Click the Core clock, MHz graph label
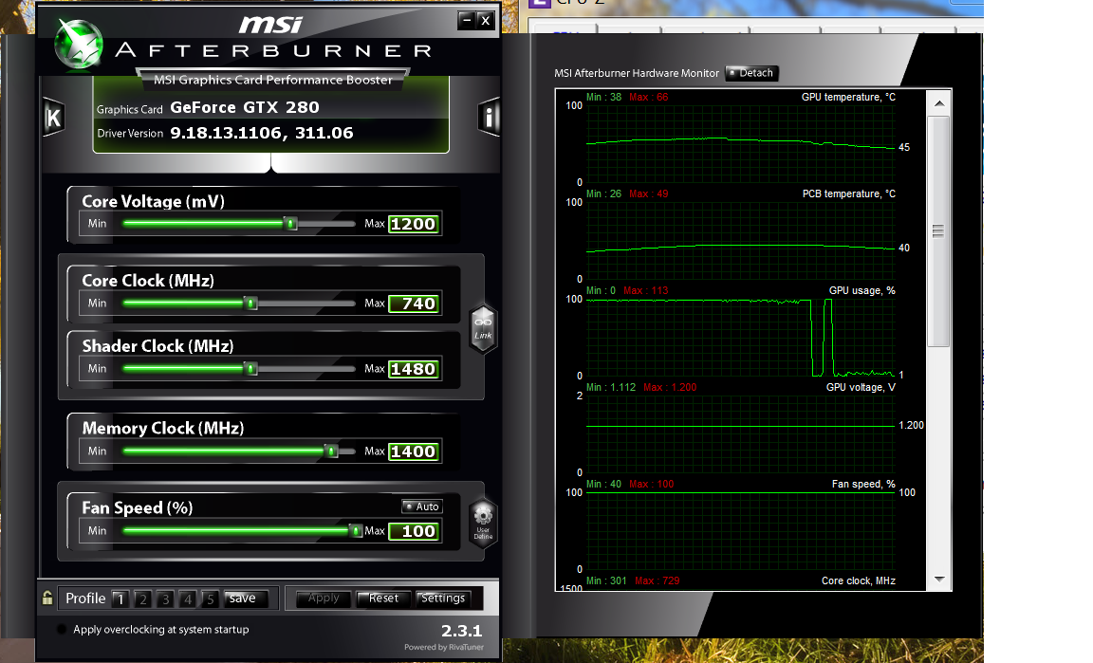Screen dimensions: 1093x663 (858, 580)
